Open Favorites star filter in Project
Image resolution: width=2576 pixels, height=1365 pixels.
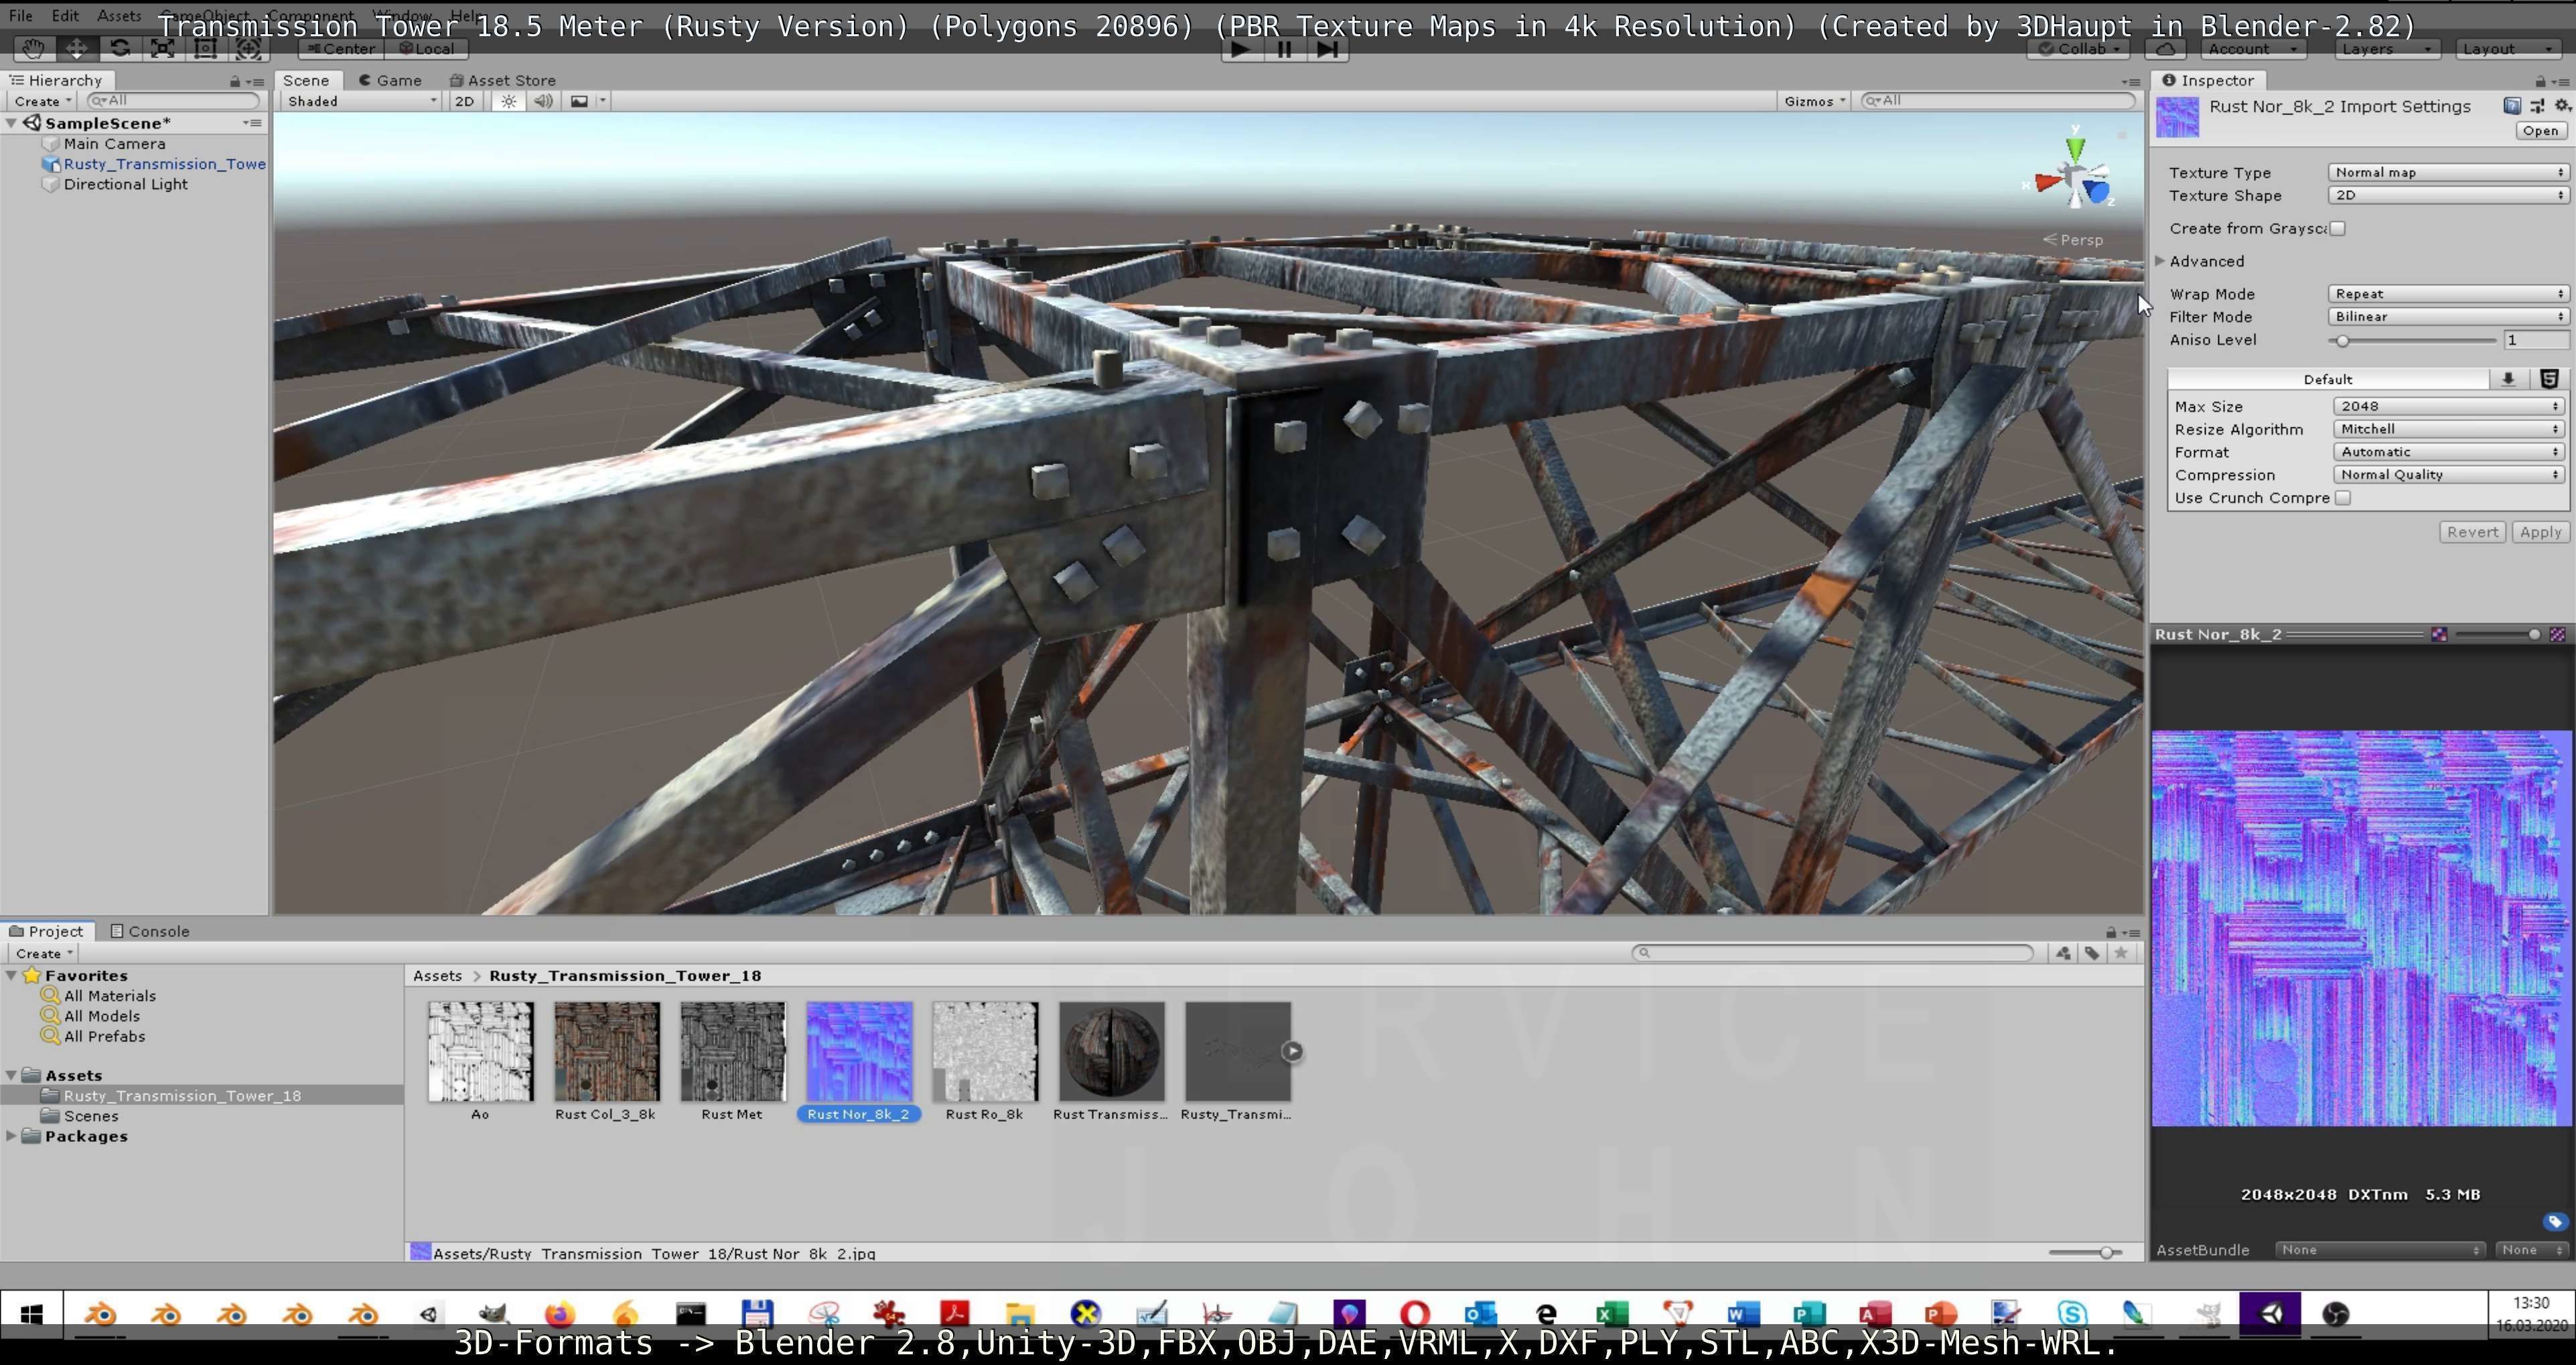[x=2121, y=953]
